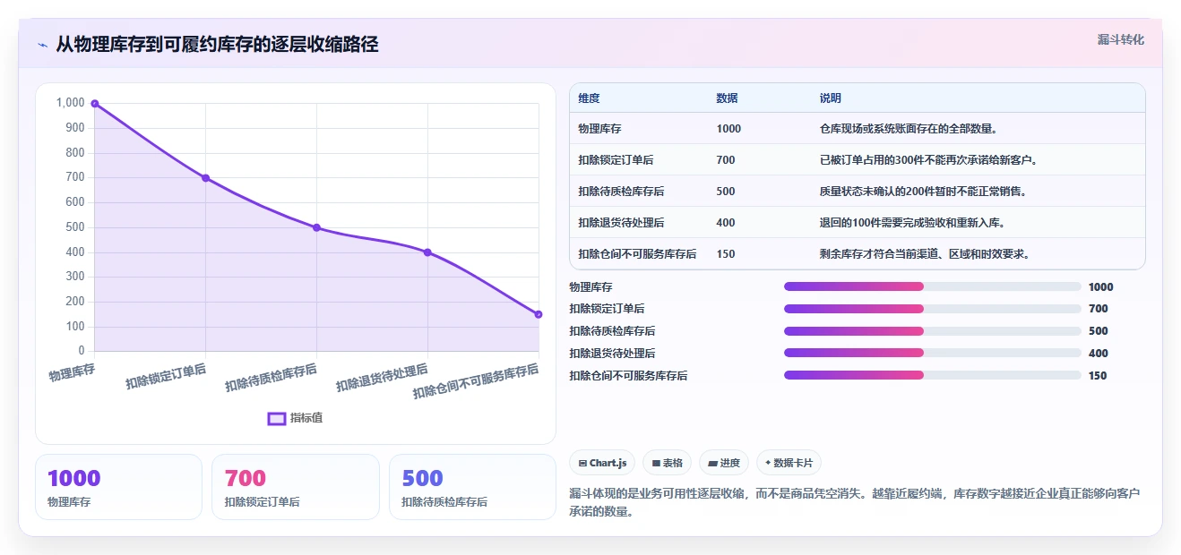Click the 数据 column header
This screenshot has height=555, width=1181.
coord(727,98)
